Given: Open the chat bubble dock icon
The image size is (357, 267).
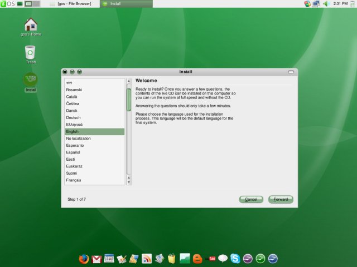Looking at the screenshot, I should 223,259.
